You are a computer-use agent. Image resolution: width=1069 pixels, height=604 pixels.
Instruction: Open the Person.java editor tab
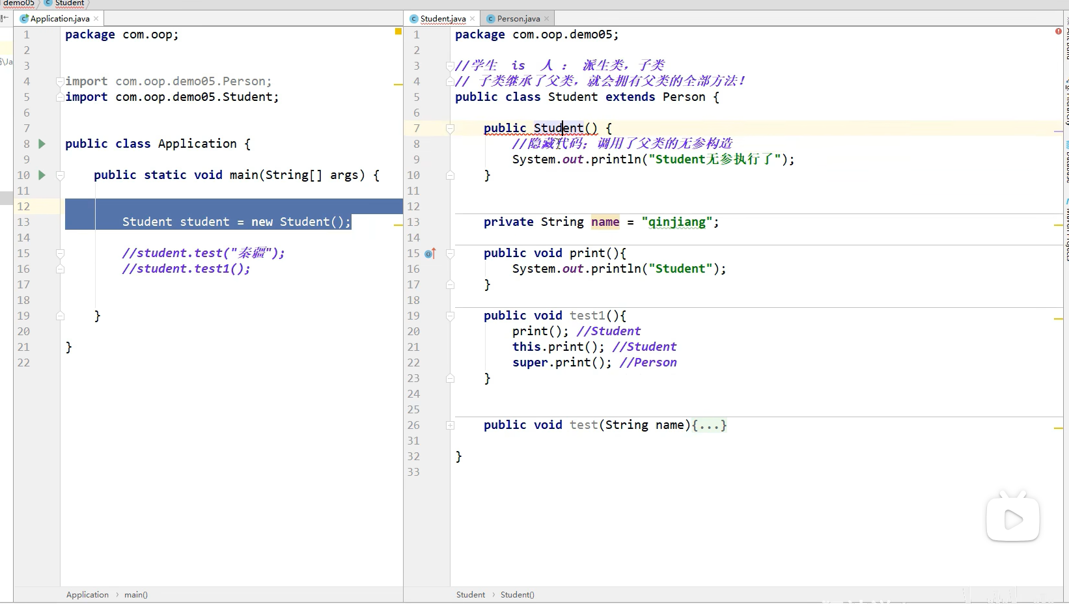point(518,19)
